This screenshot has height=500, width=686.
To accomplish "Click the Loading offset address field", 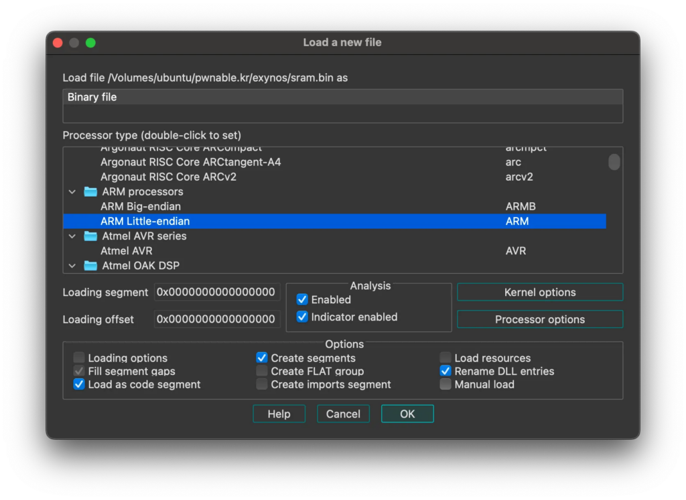I will 216,319.
